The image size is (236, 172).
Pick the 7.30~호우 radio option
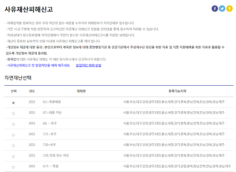click(x=13, y=146)
